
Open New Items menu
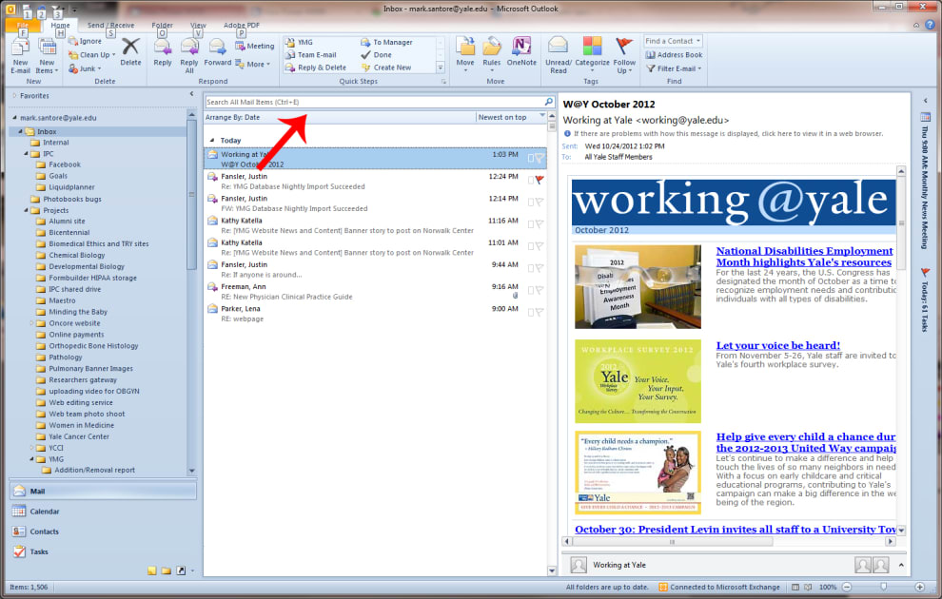[x=47, y=56]
